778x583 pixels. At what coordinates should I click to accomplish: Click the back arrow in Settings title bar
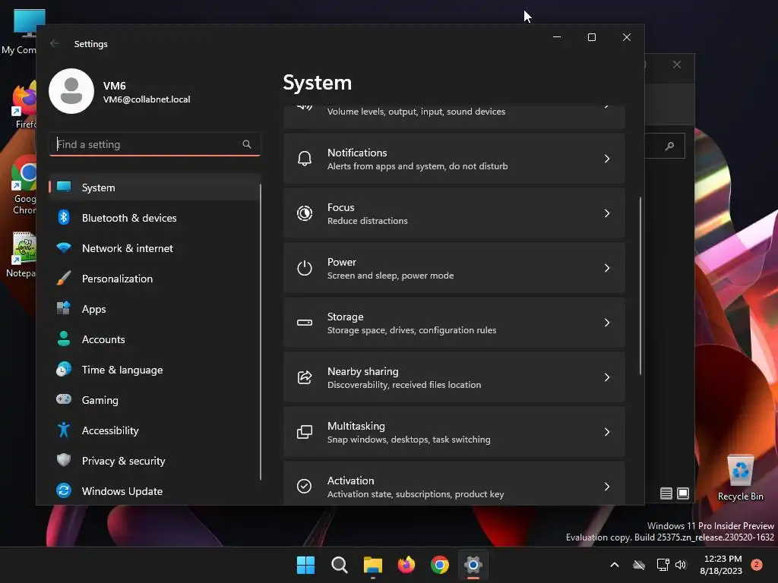point(55,43)
